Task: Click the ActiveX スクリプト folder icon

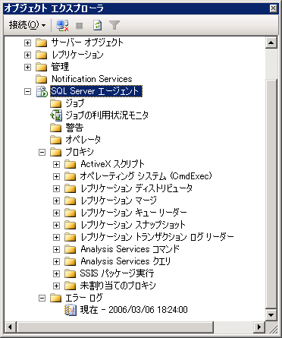Action: (70, 164)
